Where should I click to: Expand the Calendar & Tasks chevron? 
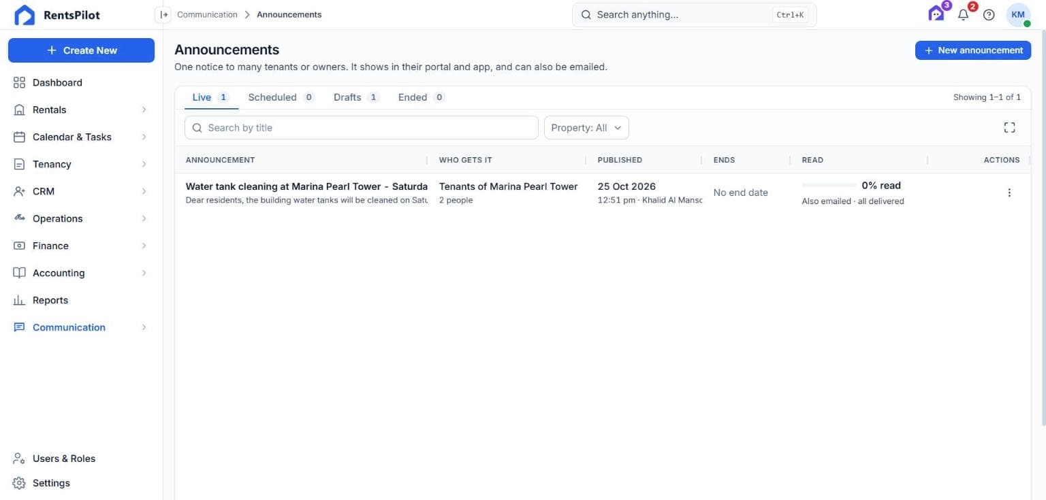tap(144, 137)
